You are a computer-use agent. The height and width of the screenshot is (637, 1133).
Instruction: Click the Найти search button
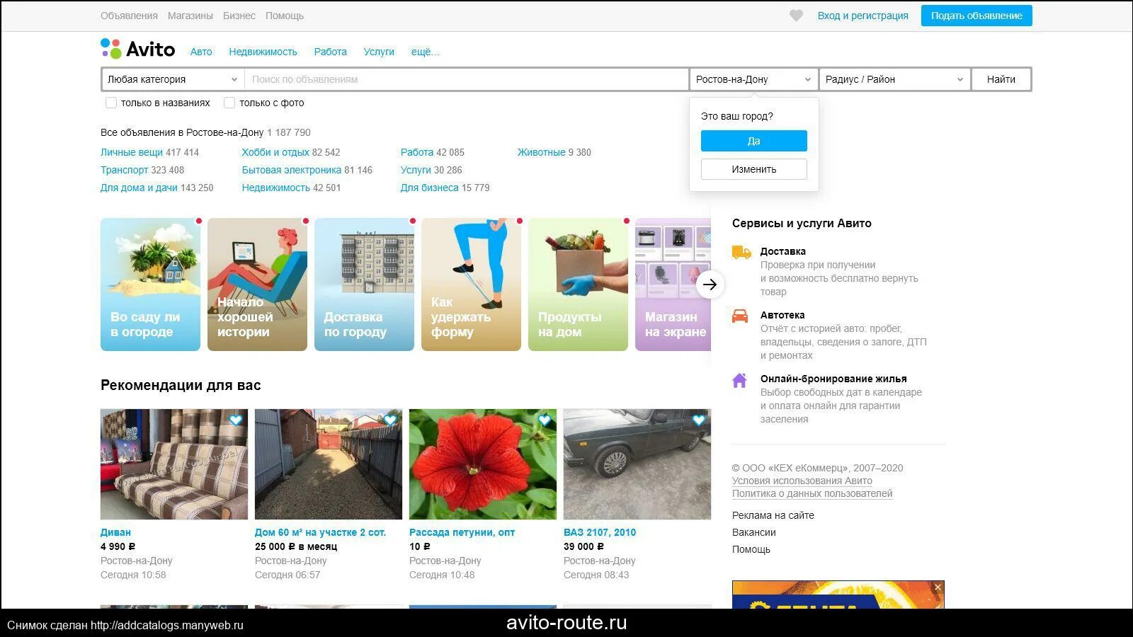[x=1001, y=79]
